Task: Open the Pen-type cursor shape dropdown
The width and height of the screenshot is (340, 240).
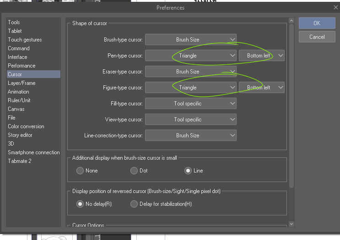Action: 190,56
